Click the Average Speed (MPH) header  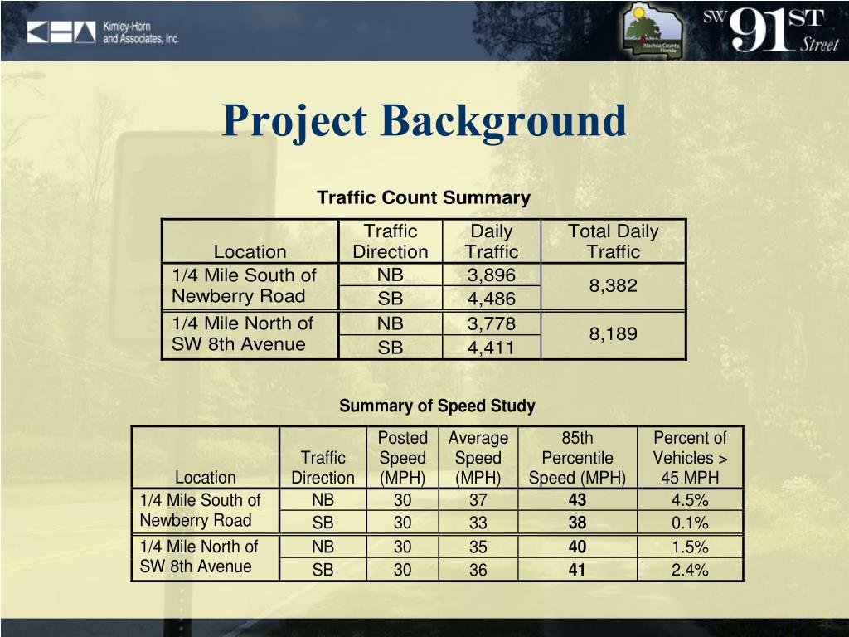[x=478, y=458]
